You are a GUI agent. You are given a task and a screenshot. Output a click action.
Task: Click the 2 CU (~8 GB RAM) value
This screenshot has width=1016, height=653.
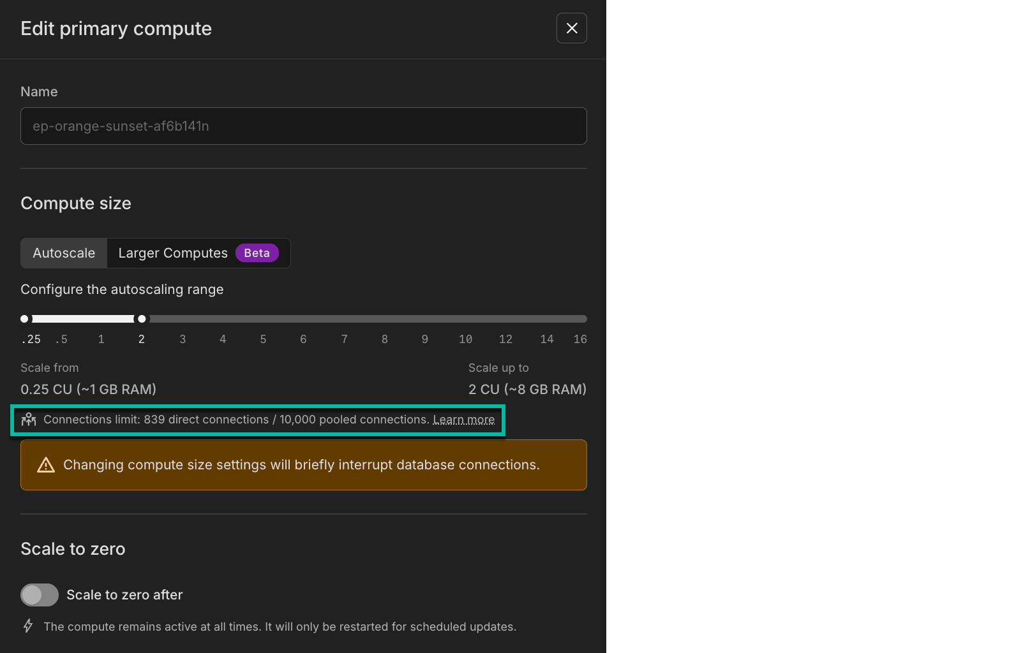click(527, 389)
